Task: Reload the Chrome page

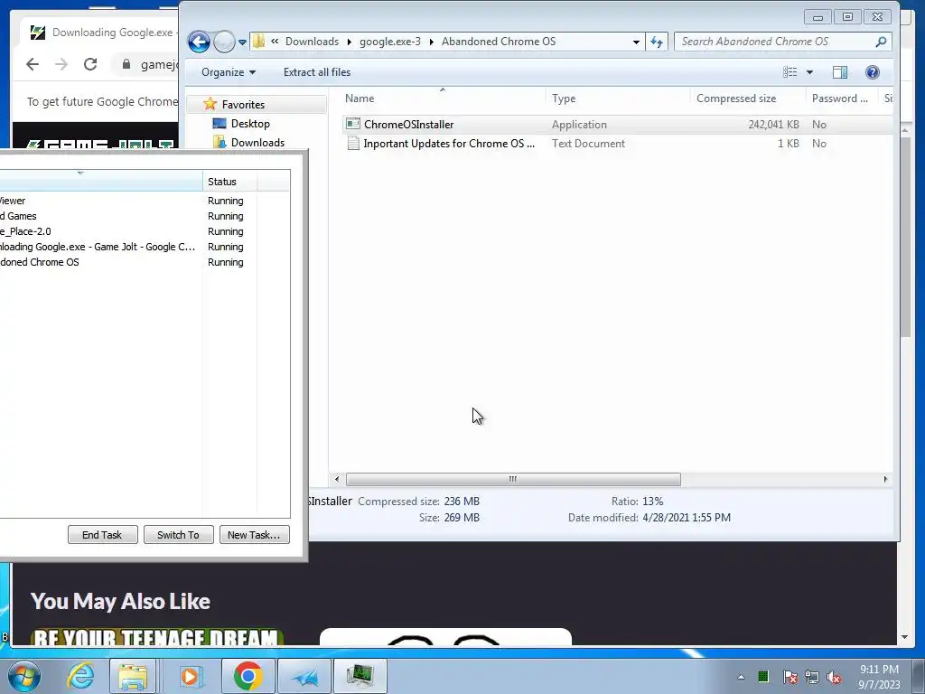Action: pyautogui.click(x=90, y=64)
